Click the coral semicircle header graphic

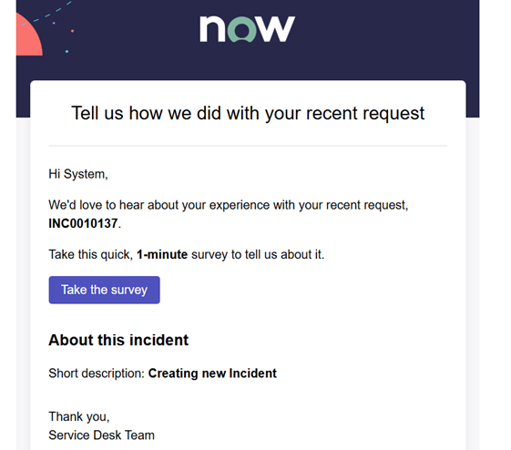coord(29,36)
